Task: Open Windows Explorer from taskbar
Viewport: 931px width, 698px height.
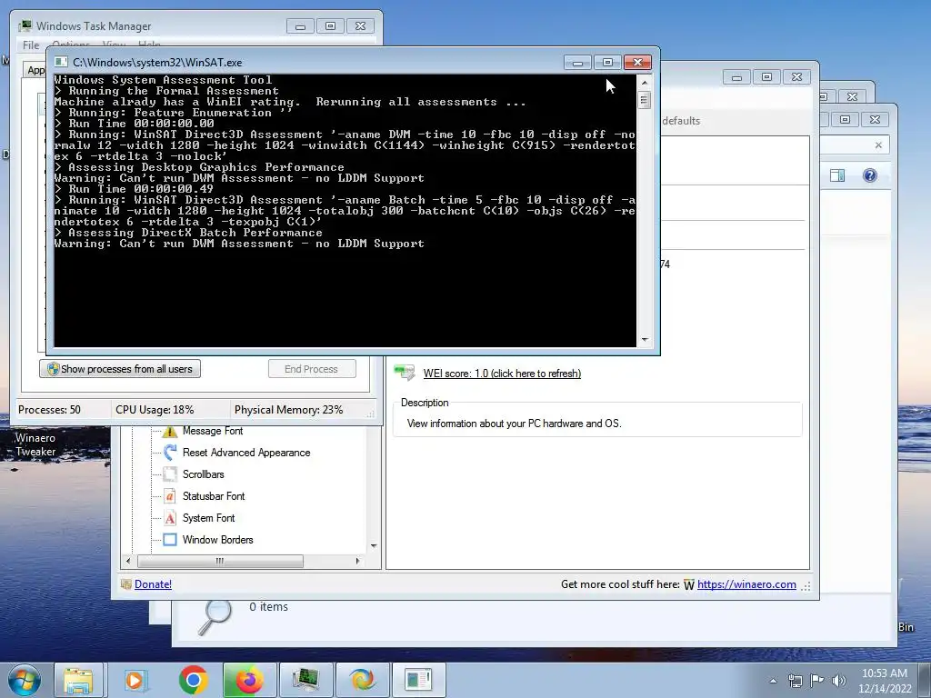Action: coord(78,680)
